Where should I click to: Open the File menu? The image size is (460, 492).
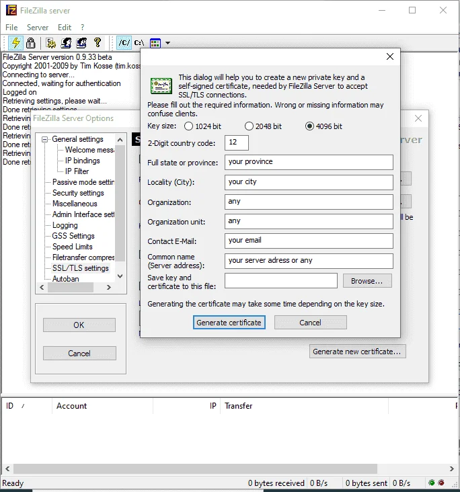click(11, 28)
